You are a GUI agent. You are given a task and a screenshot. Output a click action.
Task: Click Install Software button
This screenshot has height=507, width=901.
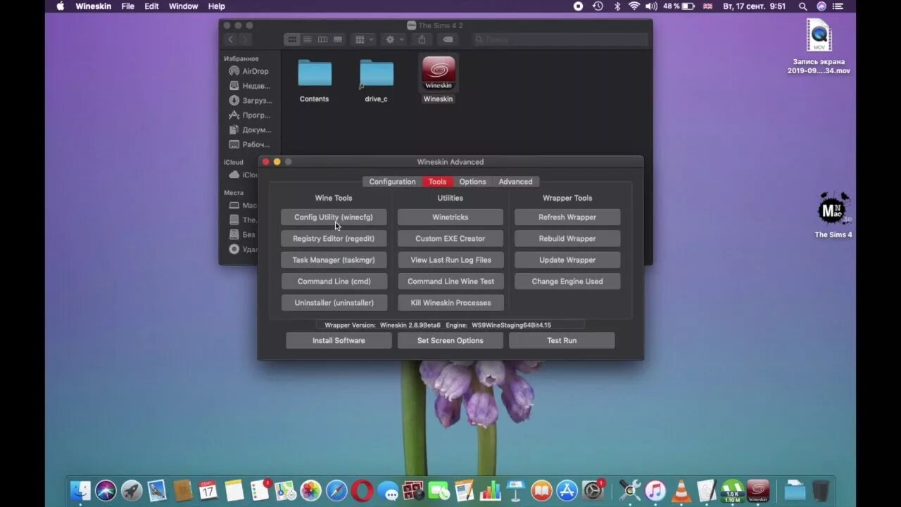[x=339, y=340]
